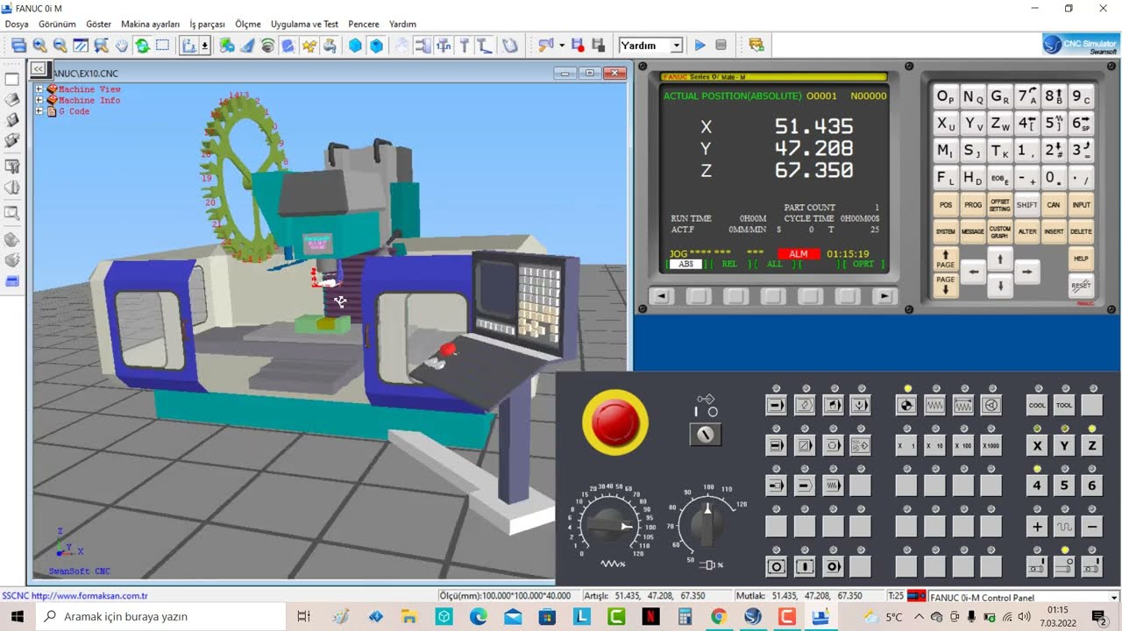Select the pan hand tool in toolbar

122,45
